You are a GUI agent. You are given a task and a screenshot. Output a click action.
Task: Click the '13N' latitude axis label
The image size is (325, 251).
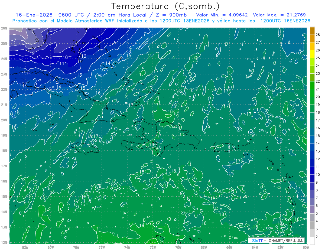pos(4,227)
